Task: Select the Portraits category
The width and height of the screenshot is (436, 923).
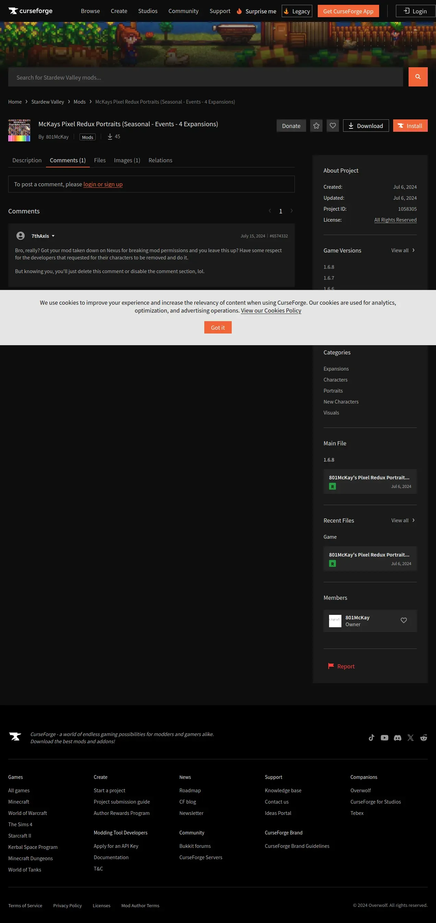Action: tap(333, 391)
